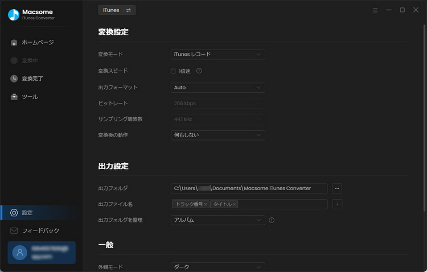Click the 出力ファイル名 label
Viewport: 427px width, 272px height.
click(x=115, y=204)
